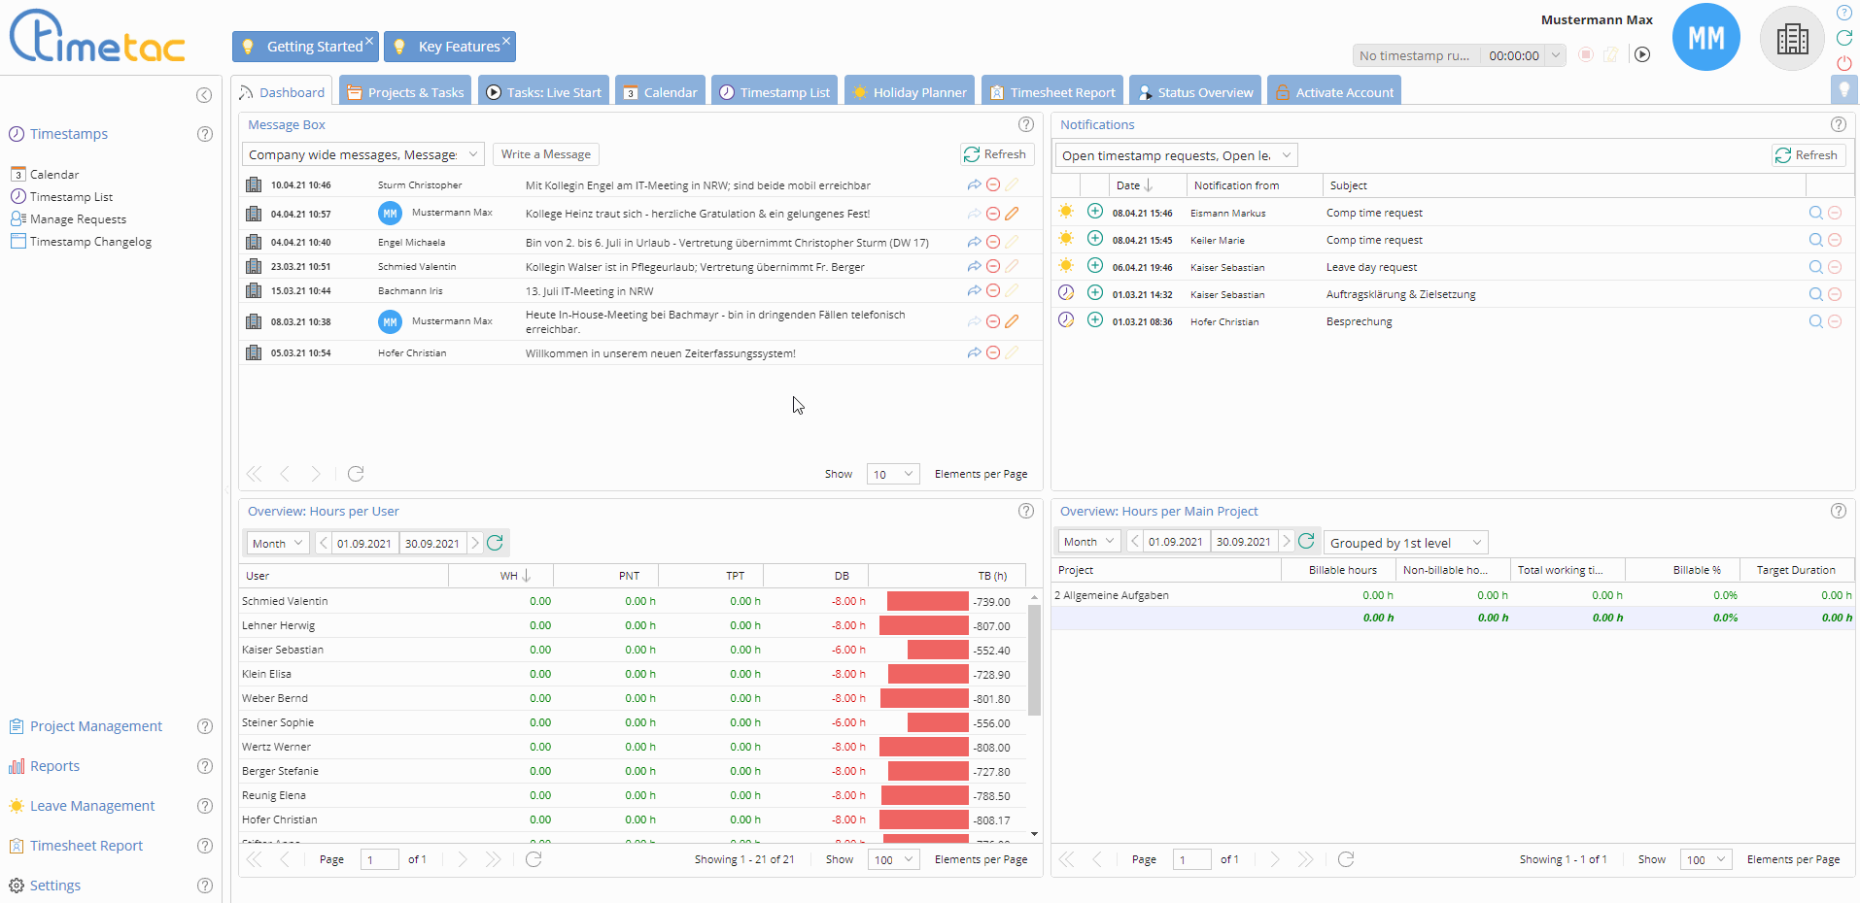Screen dimensions: 1860x903
Task: Open the Timestamp List tab
Action: tap(775, 92)
